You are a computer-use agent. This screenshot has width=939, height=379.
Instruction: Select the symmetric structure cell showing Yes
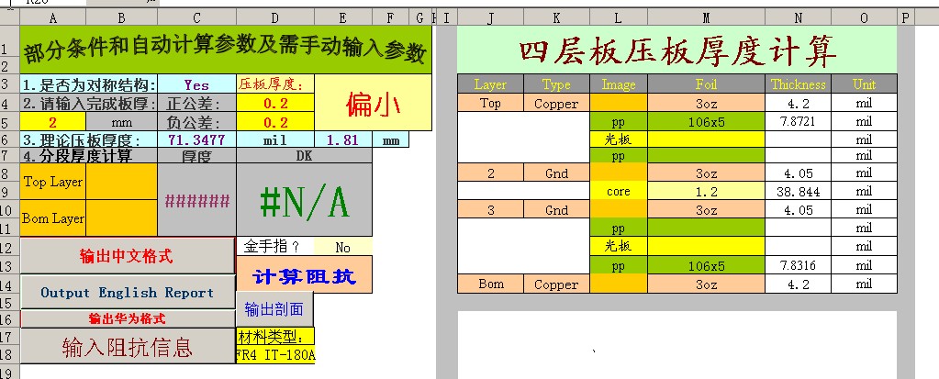coord(197,84)
